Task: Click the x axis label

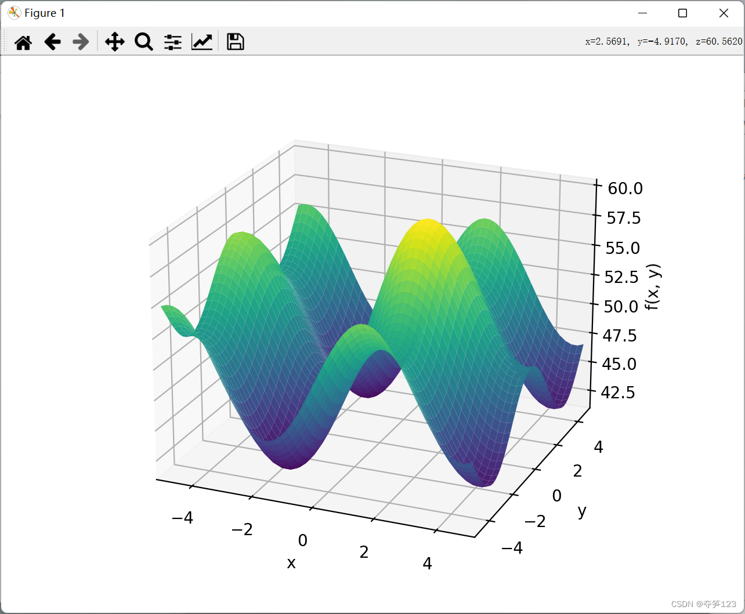Action: point(291,562)
